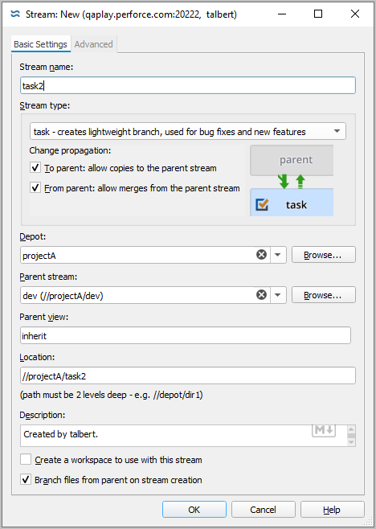The width and height of the screenshot is (376, 529).
Task: Click the Description scrollbar down arrow
Action: pyautogui.click(x=351, y=442)
